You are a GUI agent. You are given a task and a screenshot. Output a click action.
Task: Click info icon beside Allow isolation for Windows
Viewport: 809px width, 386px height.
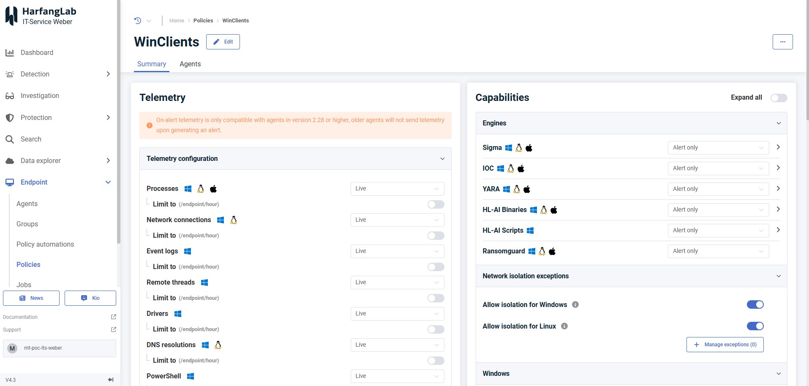point(575,304)
